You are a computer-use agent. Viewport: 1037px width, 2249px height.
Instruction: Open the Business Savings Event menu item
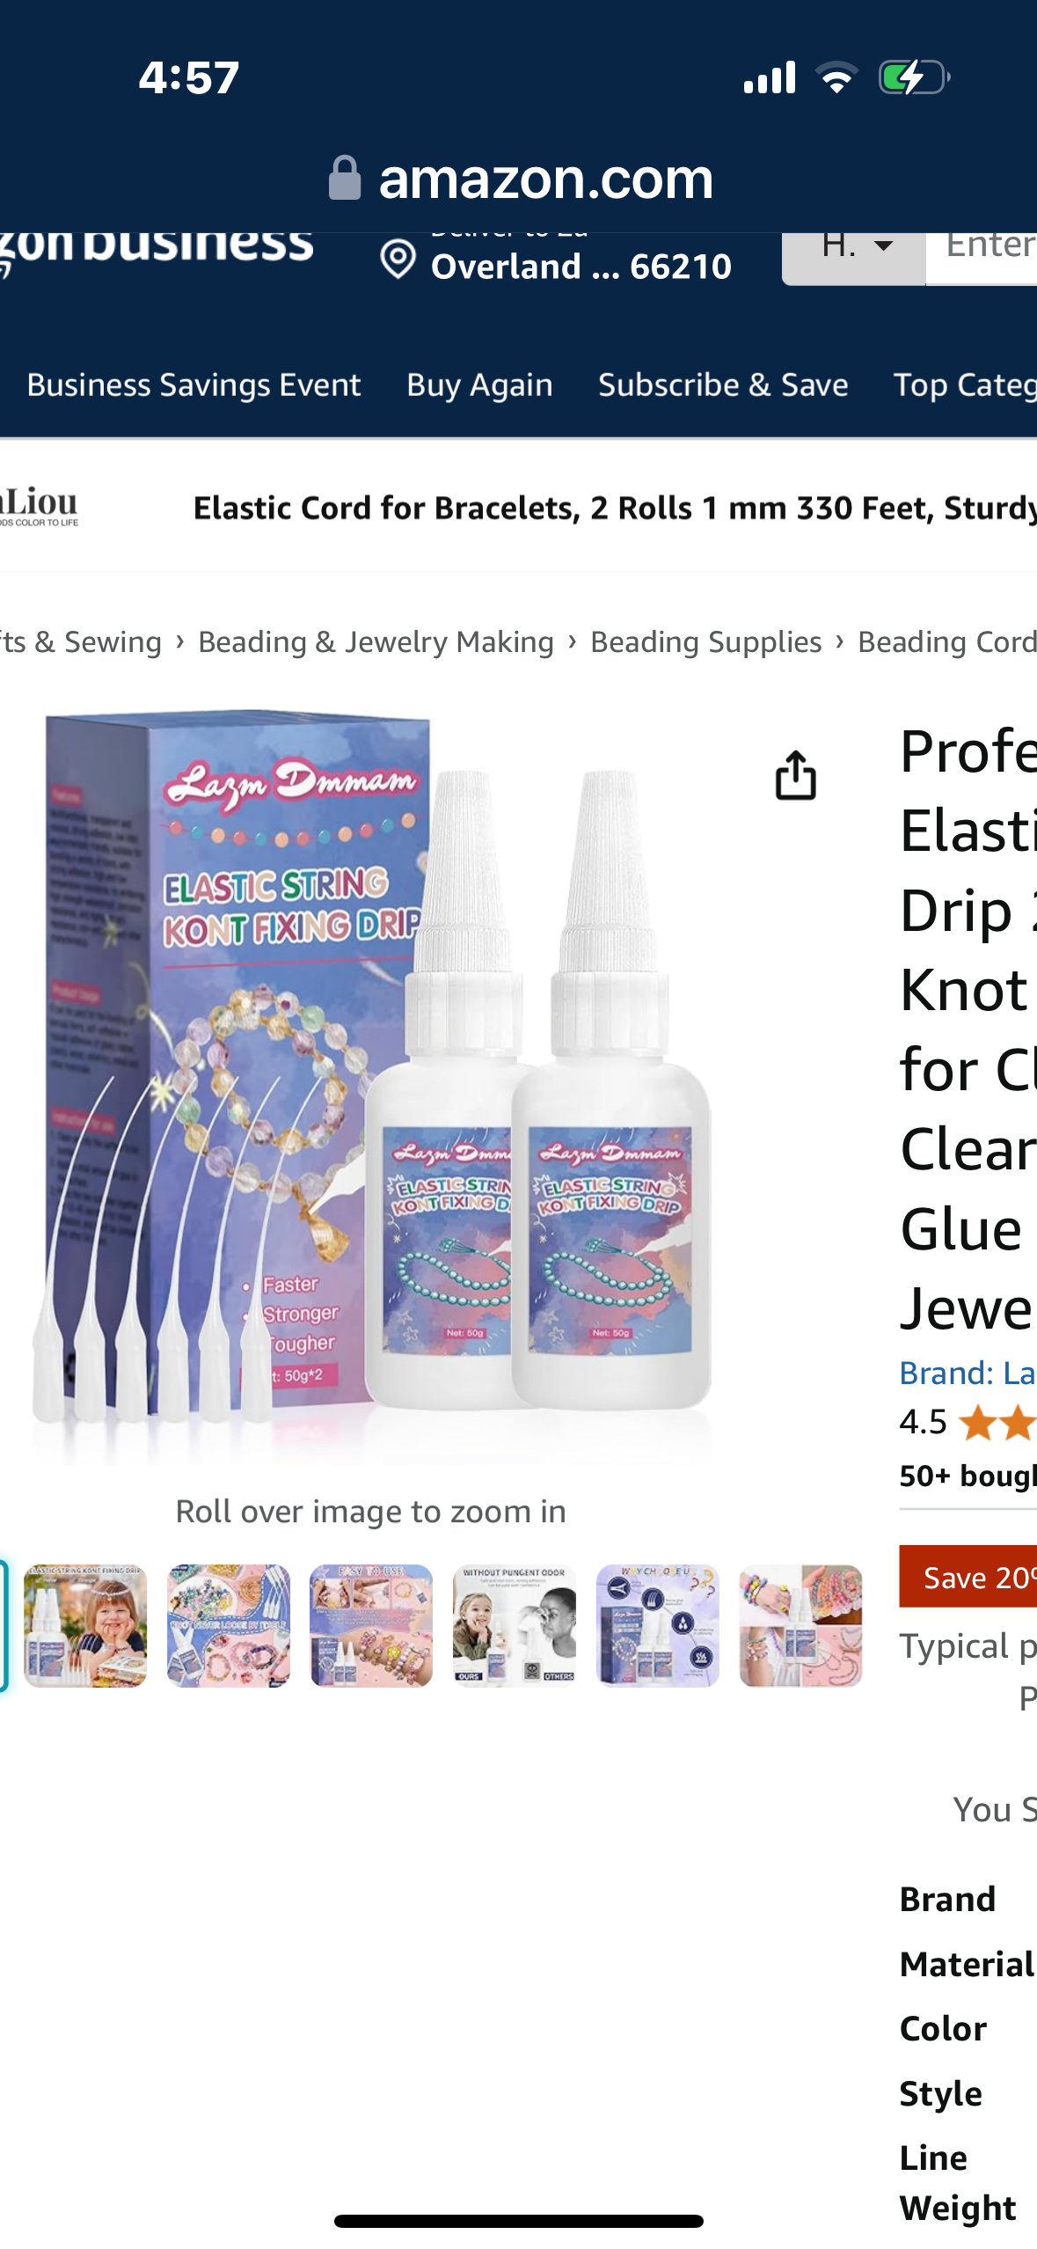pyautogui.click(x=194, y=385)
